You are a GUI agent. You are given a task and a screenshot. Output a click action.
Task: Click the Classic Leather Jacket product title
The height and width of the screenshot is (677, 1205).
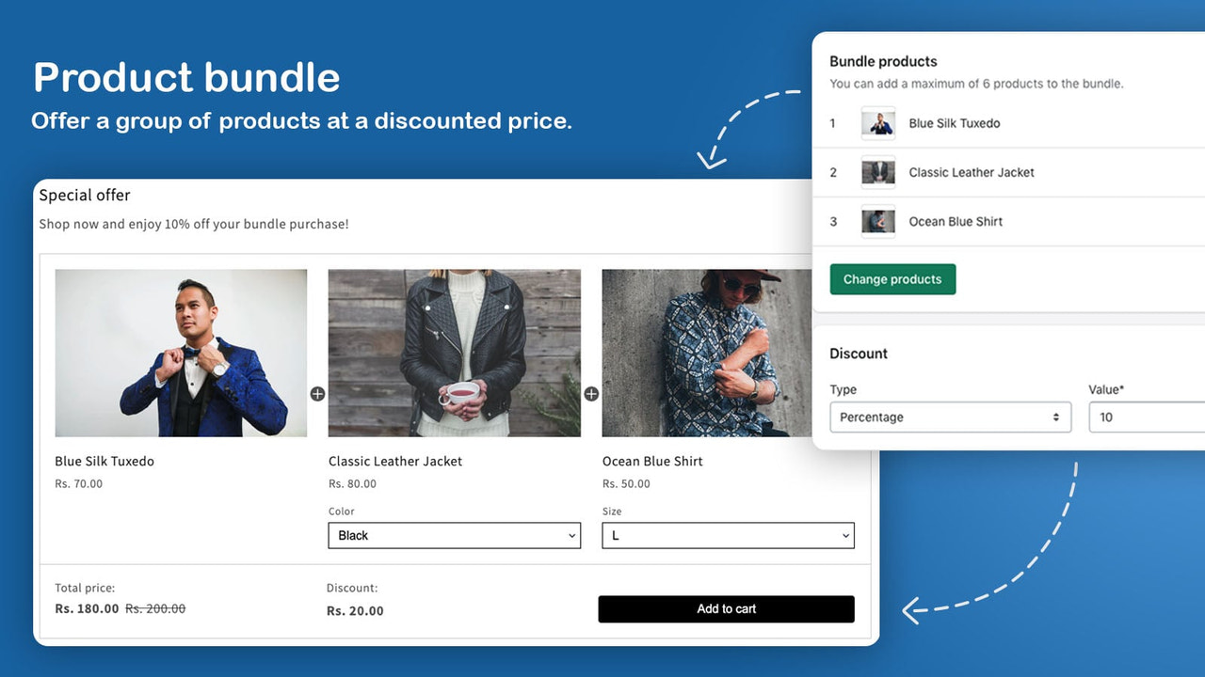[395, 461]
